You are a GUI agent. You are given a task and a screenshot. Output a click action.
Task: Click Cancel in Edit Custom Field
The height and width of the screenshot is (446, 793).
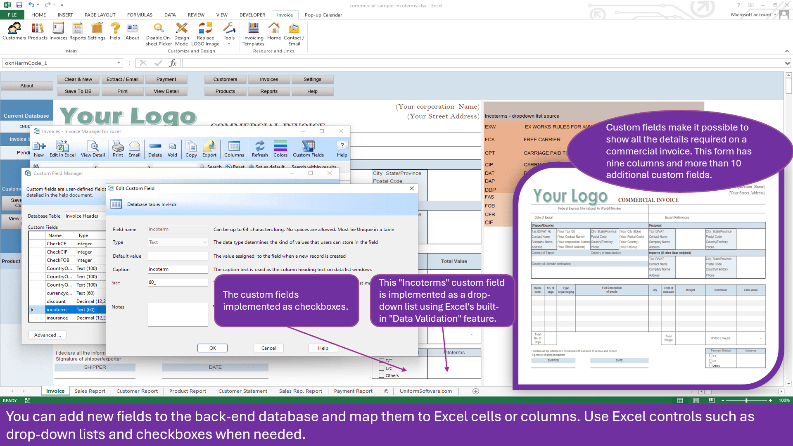point(268,348)
